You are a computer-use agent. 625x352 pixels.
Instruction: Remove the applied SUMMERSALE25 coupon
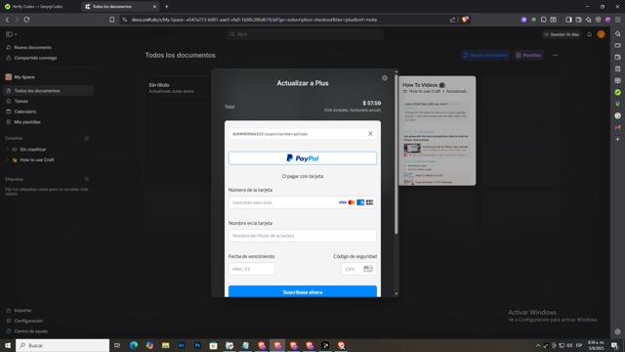pos(370,134)
